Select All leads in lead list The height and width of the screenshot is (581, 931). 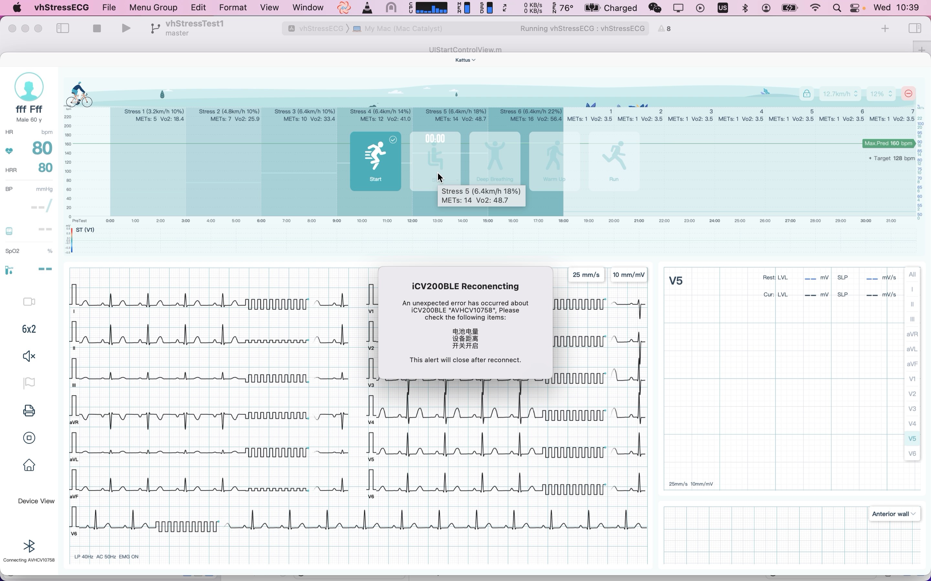tap(912, 274)
